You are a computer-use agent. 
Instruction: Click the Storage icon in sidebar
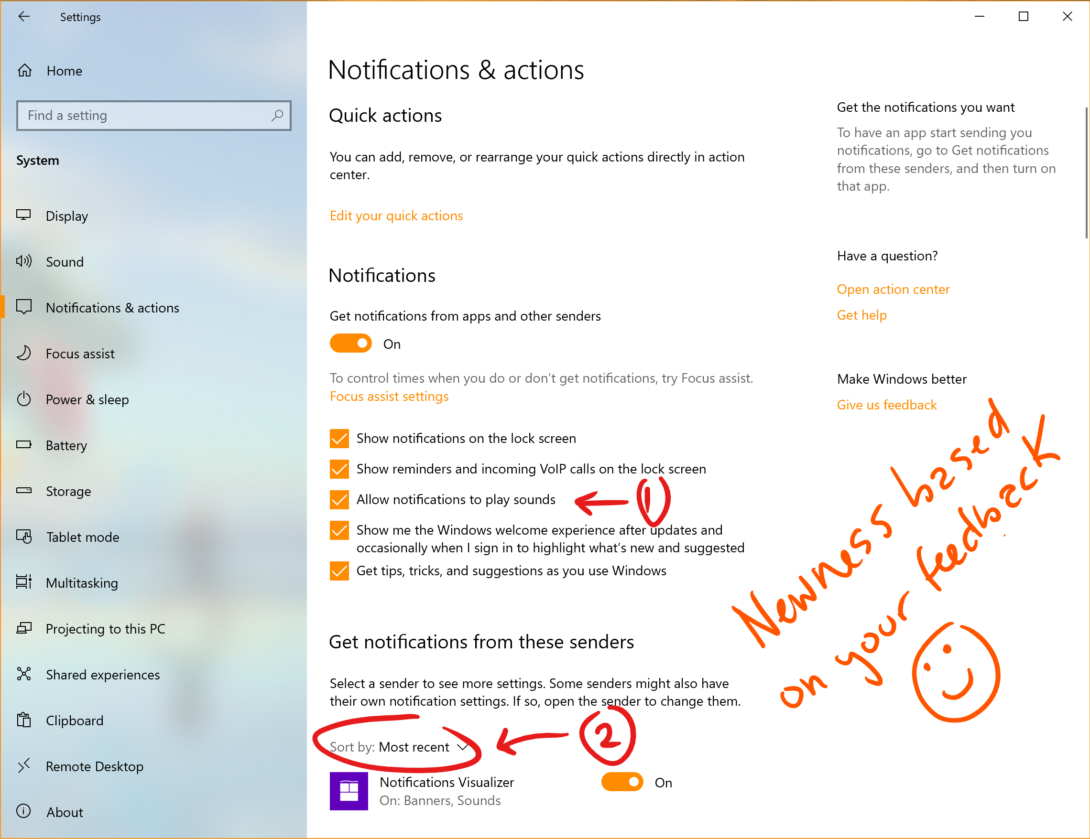(x=25, y=491)
